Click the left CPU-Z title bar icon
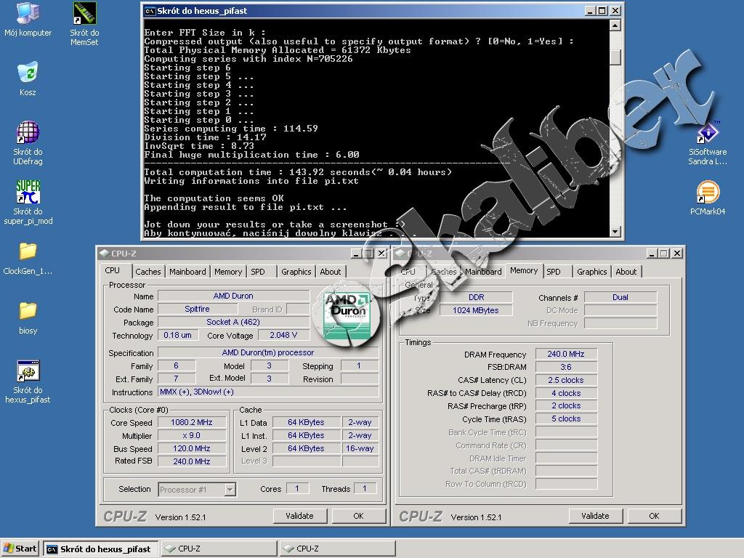Image resolution: width=744 pixels, height=558 pixels. coord(104,254)
